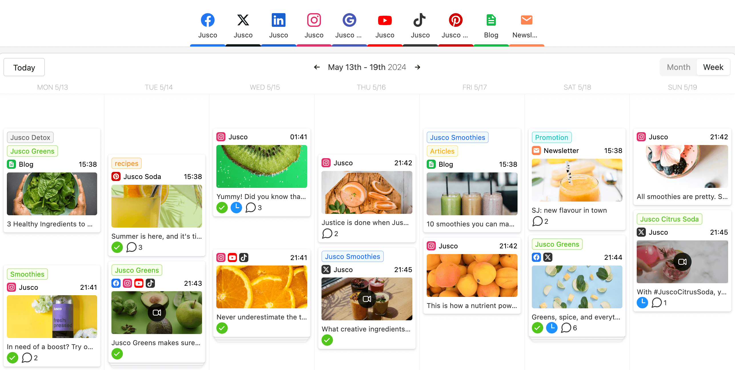Switch to Month calendar view
Screen dimensions: 735x370
(678, 67)
